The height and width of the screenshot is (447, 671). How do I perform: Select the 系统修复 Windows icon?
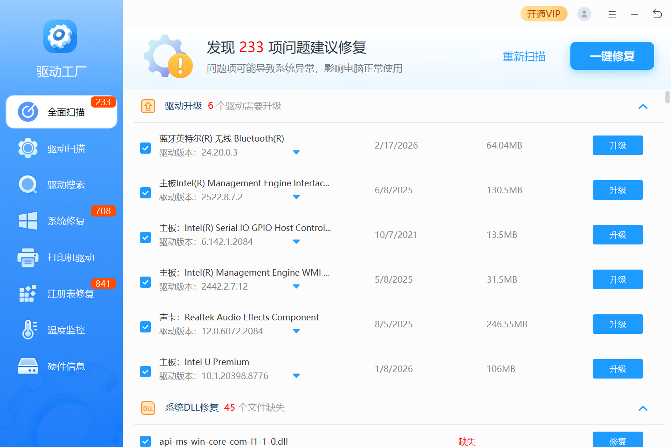click(x=28, y=221)
